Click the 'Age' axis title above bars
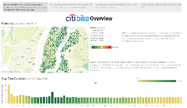 tap(95, 83)
